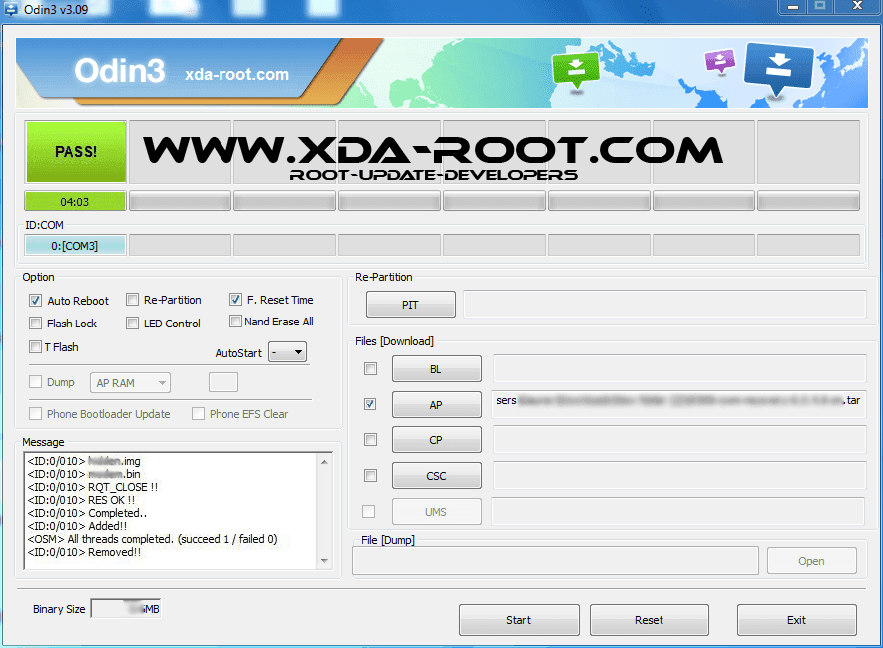Viewport: 883px width, 648px height.
Task: Click the Exit button
Action: coord(797,620)
